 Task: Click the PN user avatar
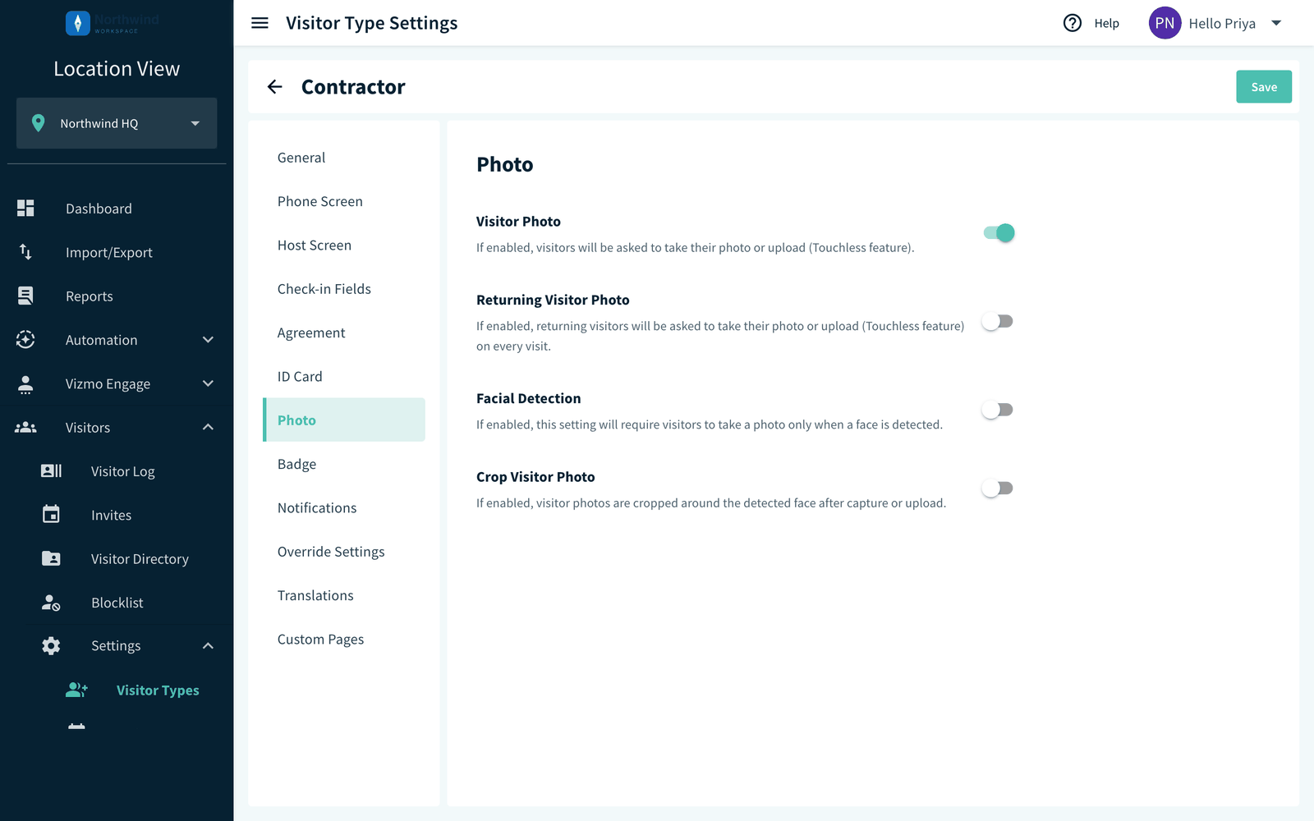coord(1165,23)
